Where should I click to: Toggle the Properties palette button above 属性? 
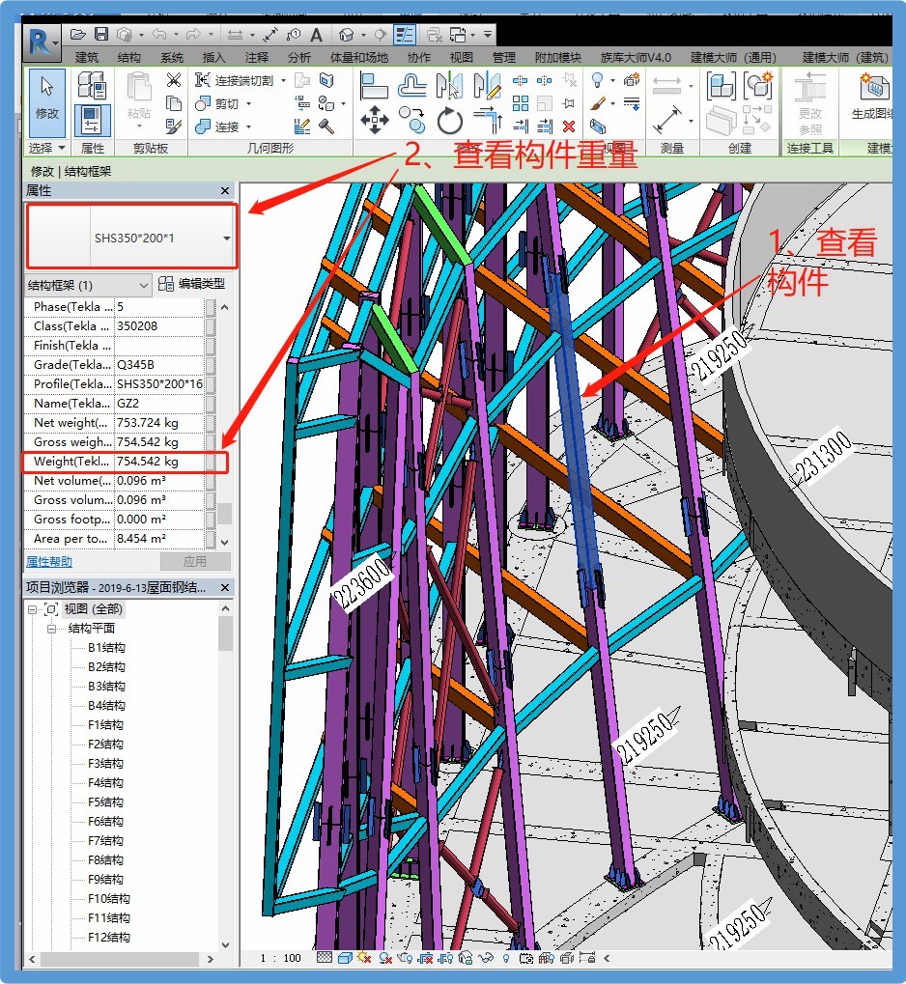pyautogui.click(x=92, y=120)
